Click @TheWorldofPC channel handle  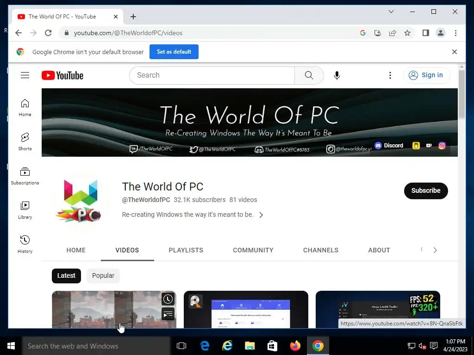[x=146, y=200]
